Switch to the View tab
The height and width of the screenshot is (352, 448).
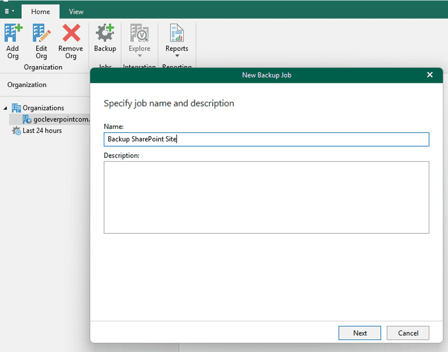tap(75, 11)
